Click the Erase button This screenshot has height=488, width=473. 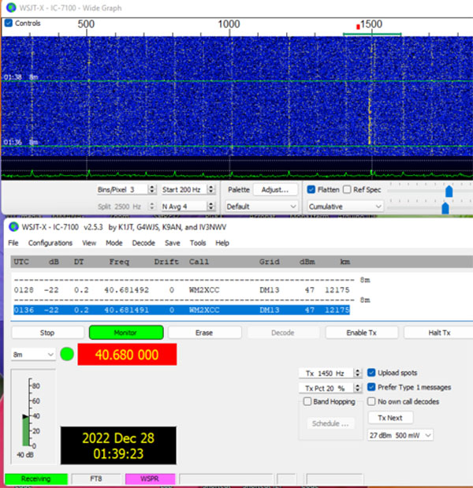[x=204, y=333]
